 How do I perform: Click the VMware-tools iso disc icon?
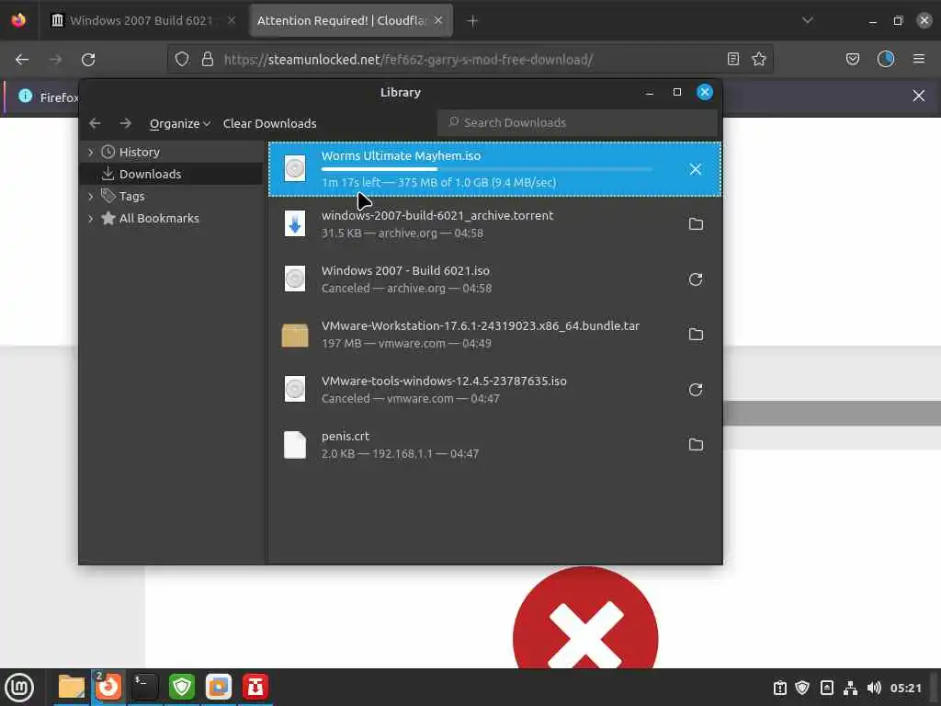tap(295, 390)
